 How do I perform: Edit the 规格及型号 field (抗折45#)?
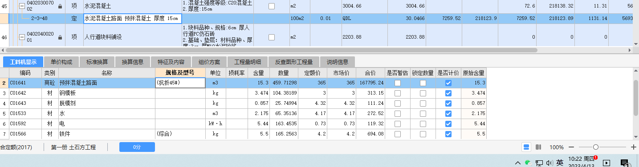(x=180, y=83)
